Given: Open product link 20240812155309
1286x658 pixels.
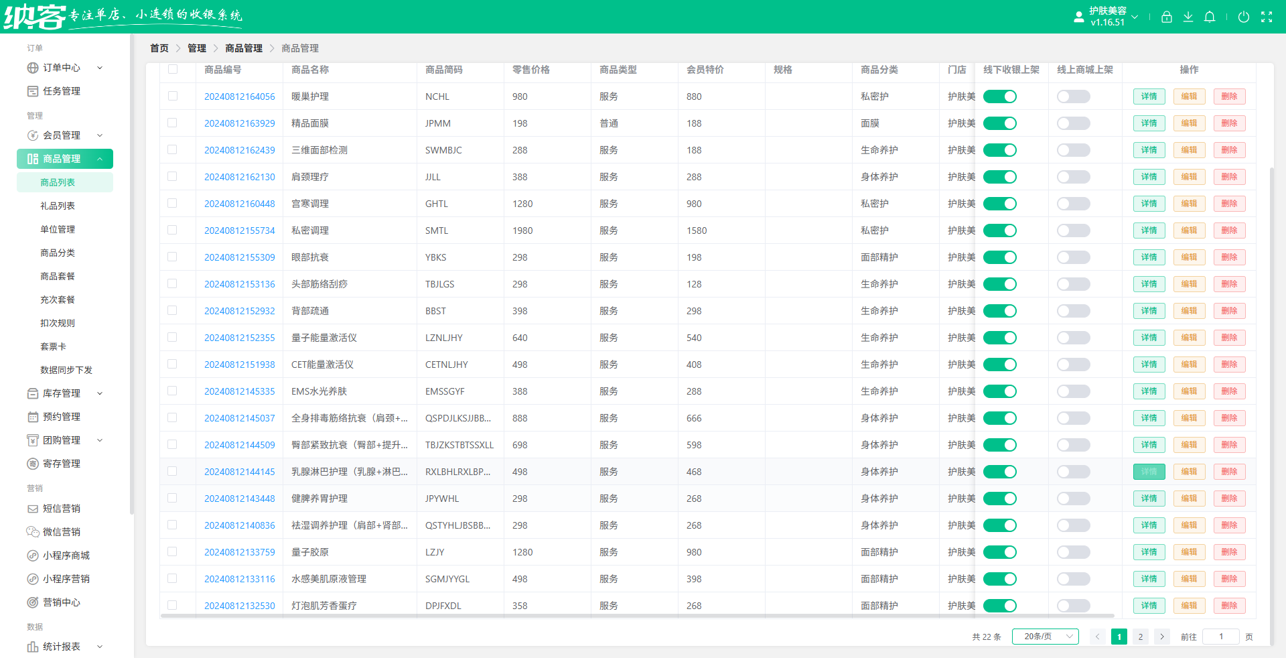Looking at the screenshot, I should pyautogui.click(x=240, y=257).
